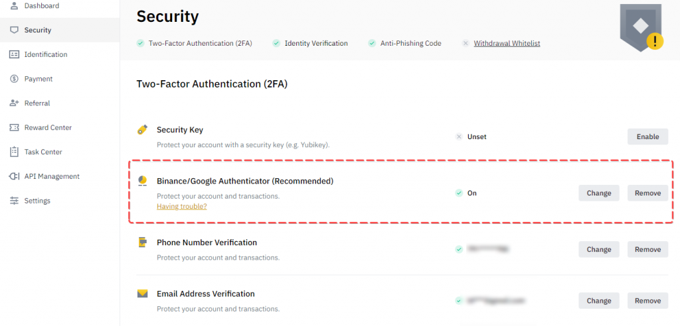Click the 'Unset' status text
Image resolution: width=680 pixels, height=326 pixels.
[x=477, y=136]
